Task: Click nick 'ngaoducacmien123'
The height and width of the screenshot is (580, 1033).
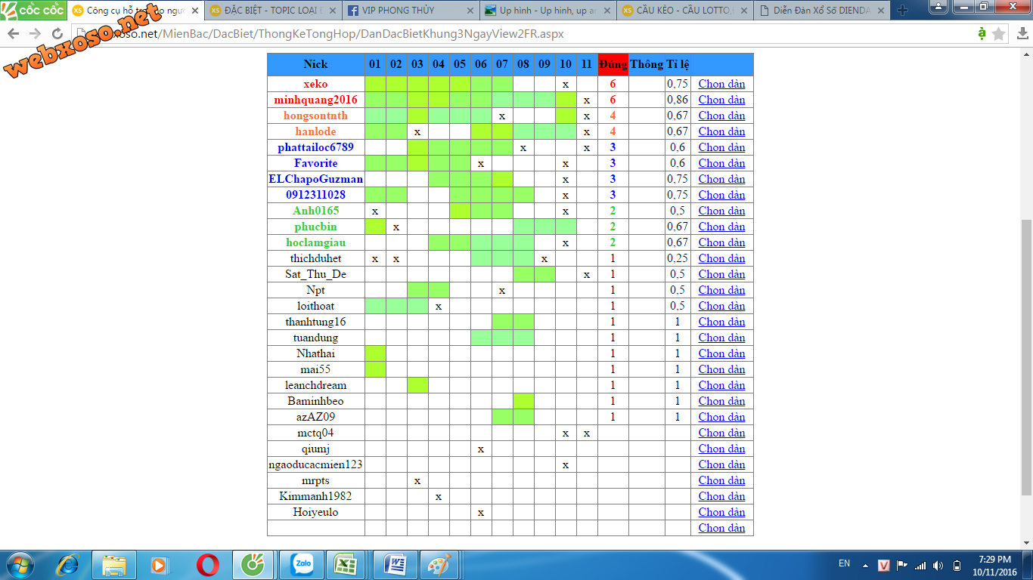Action: tap(316, 464)
